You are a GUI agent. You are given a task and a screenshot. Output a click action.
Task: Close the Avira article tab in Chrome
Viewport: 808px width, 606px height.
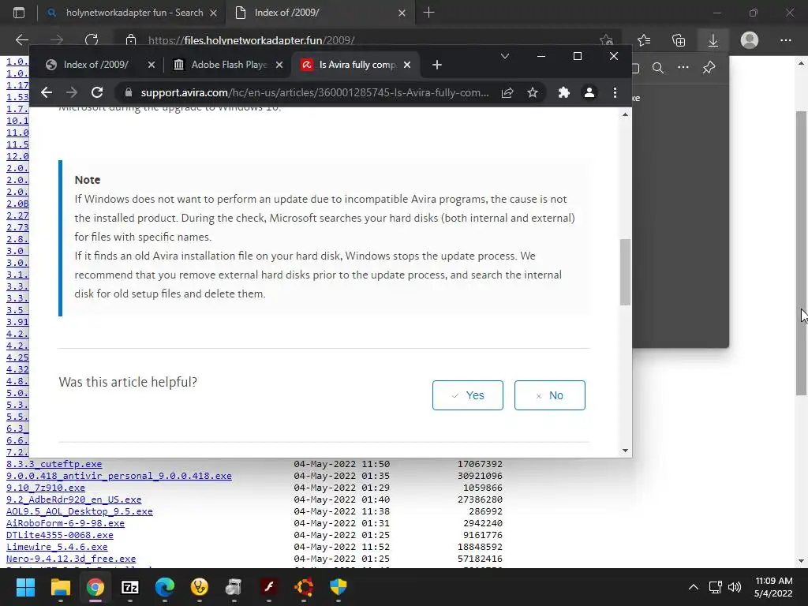(407, 65)
